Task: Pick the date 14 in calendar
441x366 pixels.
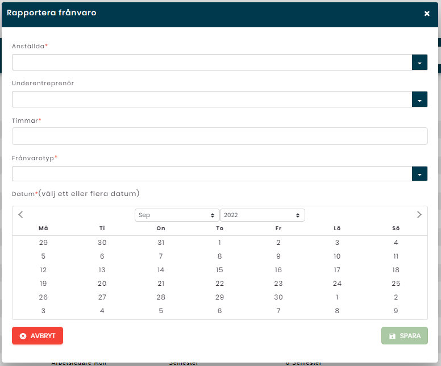Action: point(161,270)
